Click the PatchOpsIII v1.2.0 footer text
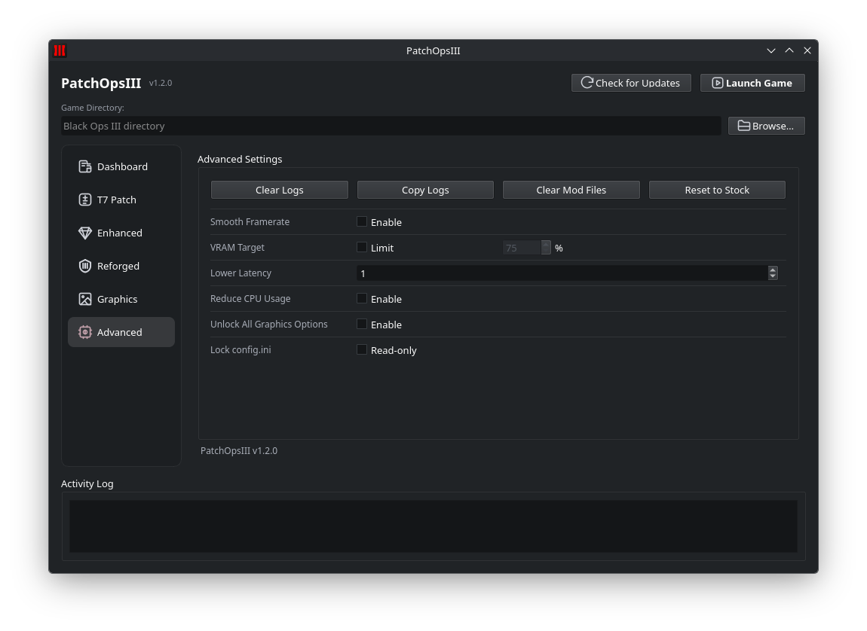Screen dimensions: 867x631 click(239, 450)
